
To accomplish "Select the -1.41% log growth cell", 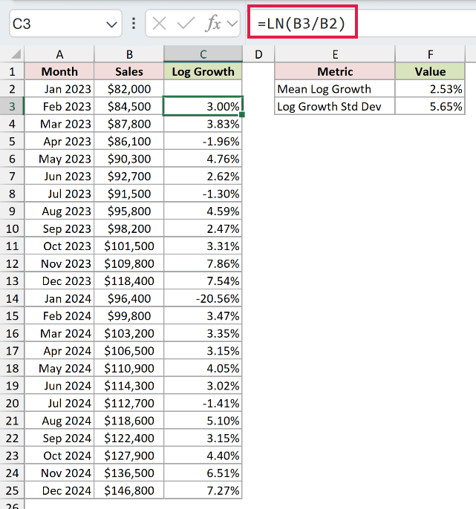I will coord(203,403).
